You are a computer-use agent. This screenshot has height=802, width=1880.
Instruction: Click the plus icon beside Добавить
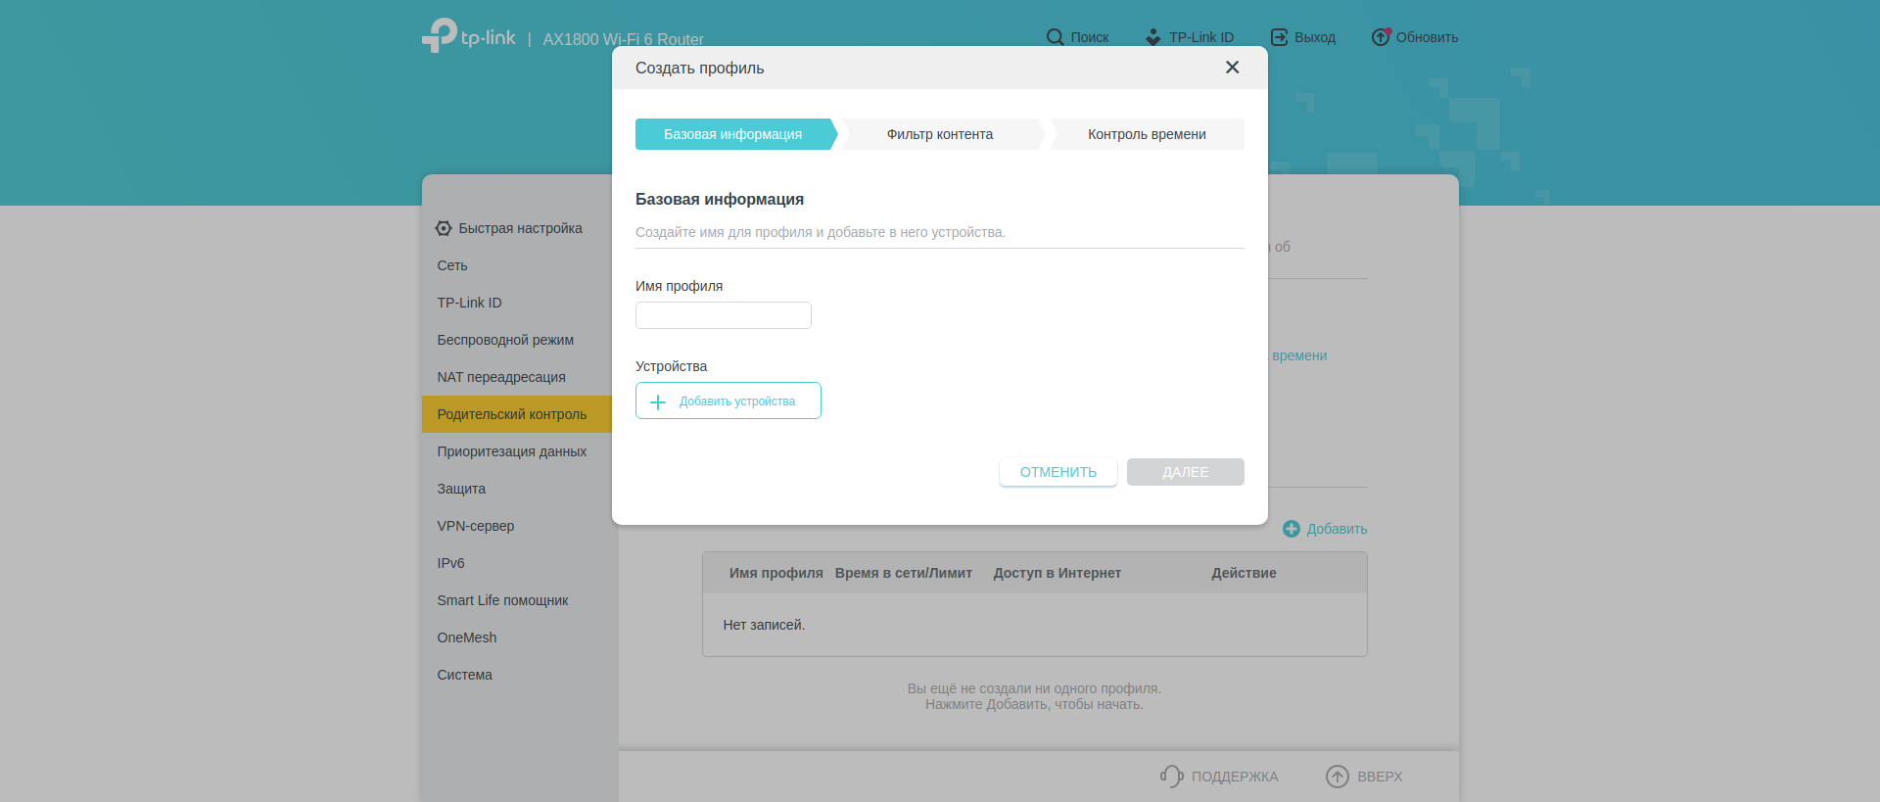click(x=1292, y=529)
